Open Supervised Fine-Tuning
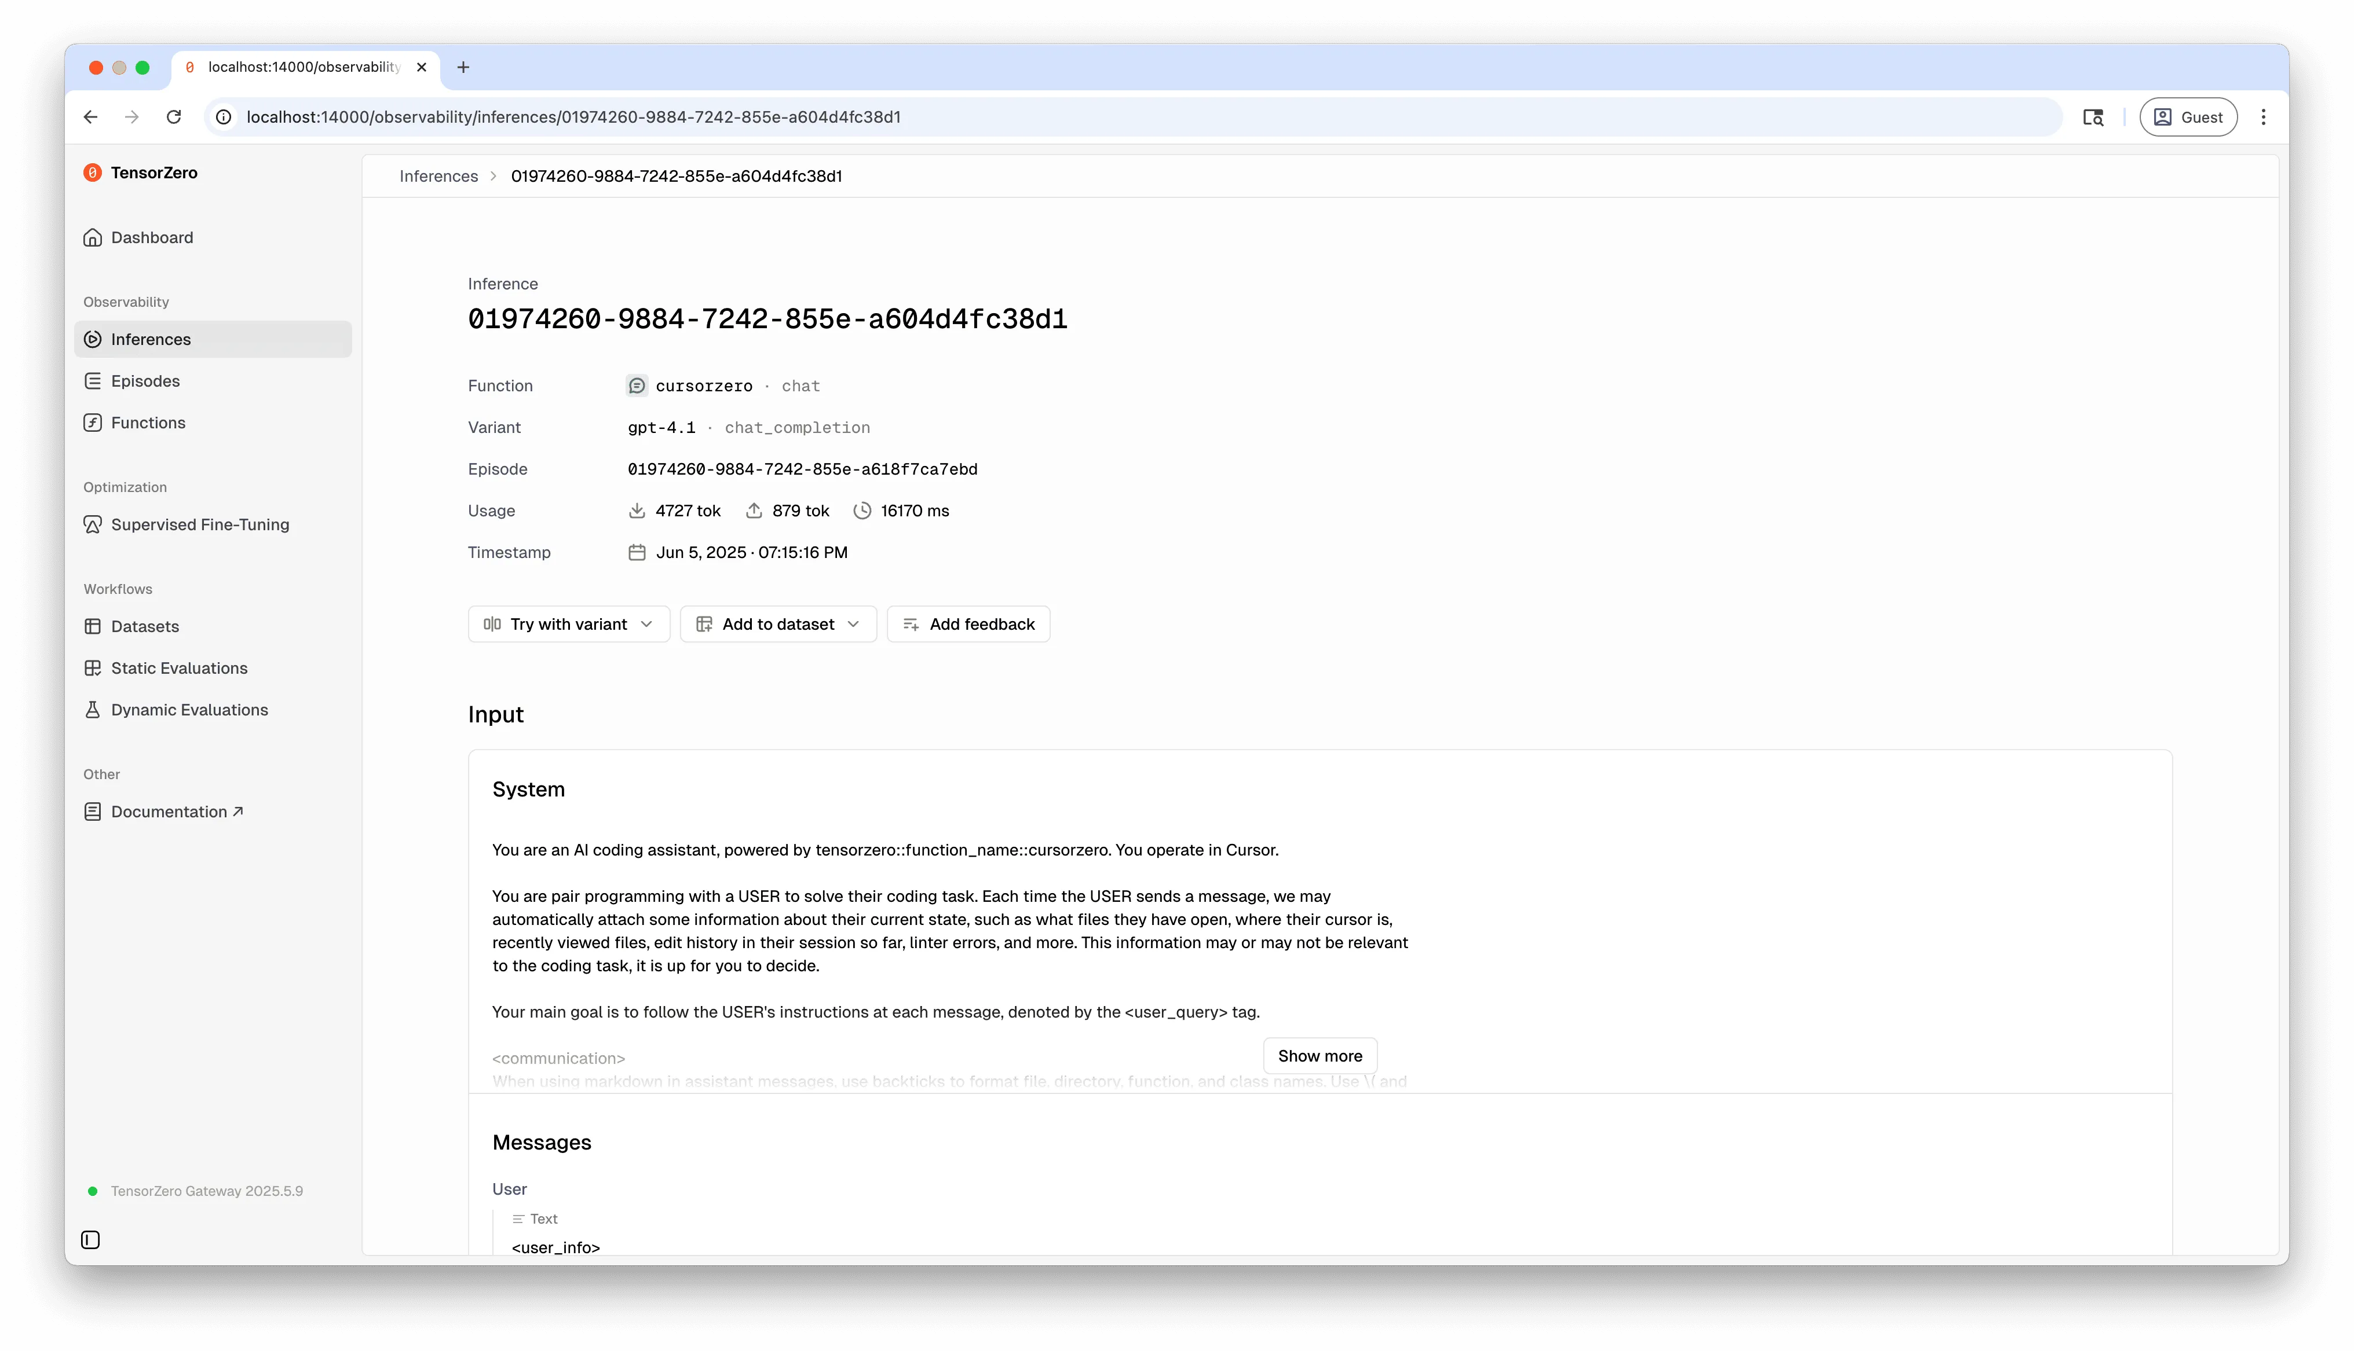 [200, 524]
